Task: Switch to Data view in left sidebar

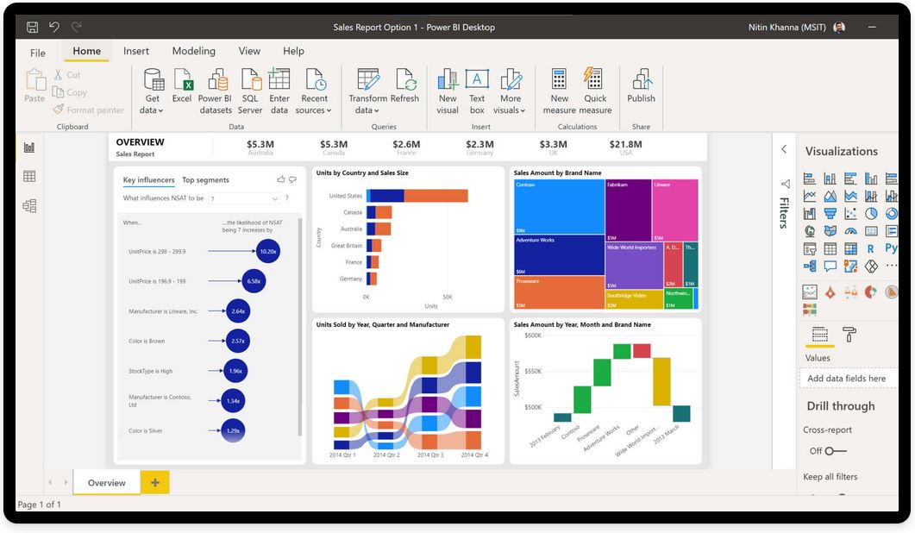Action: [29, 176]
